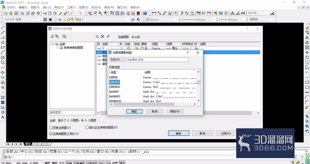The image size is (310, 164).
Task: Check the 反转过滤器(I) checkbox
Action: (51, 128)
